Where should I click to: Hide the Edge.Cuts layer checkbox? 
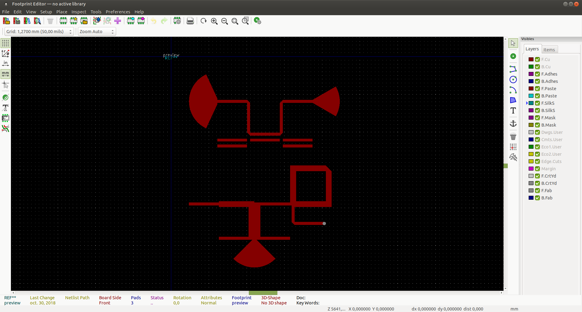point(537,161)
